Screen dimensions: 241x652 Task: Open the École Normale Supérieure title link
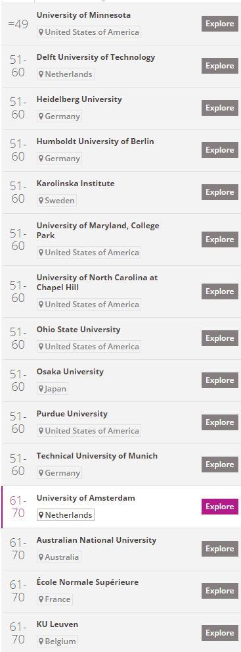click(87, 582)
